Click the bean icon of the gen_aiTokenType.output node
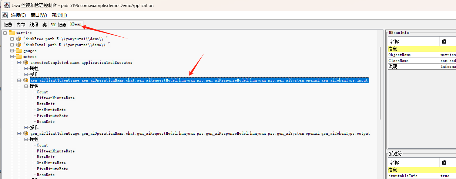Viewport: 456px width, 179px height. point(26,133)
